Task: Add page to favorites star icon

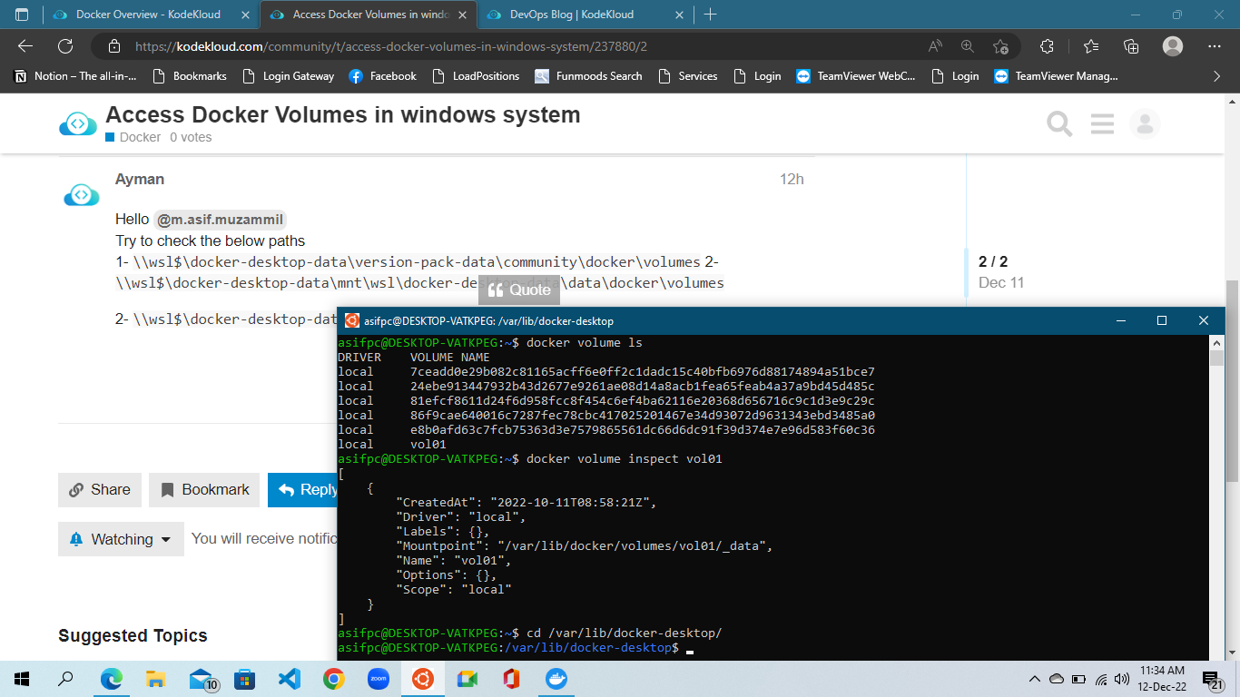Action: click(x=1000, y=46)
